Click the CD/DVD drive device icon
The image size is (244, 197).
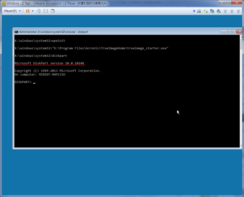206,11
